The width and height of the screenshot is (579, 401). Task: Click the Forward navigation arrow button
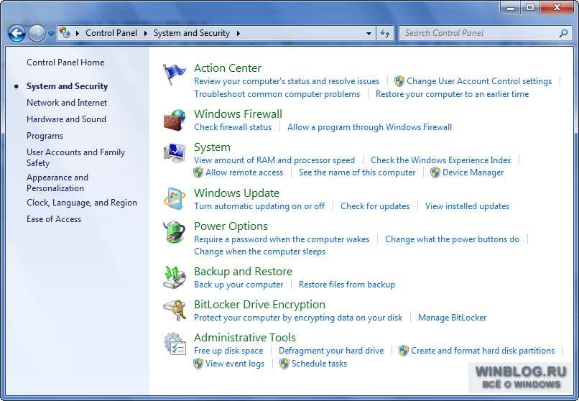pyautogui.click(x=37, y=34)
